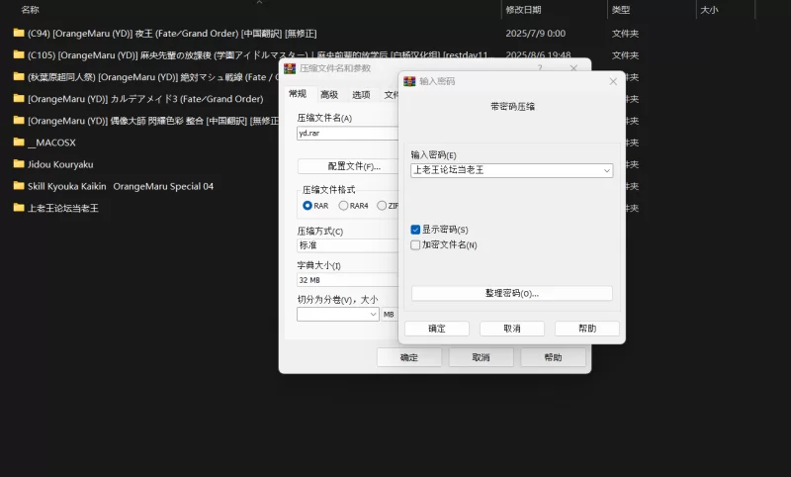Sort by the 修改日期 column header
The width and height of the screenshot is (791, 477).
(523, 10)
